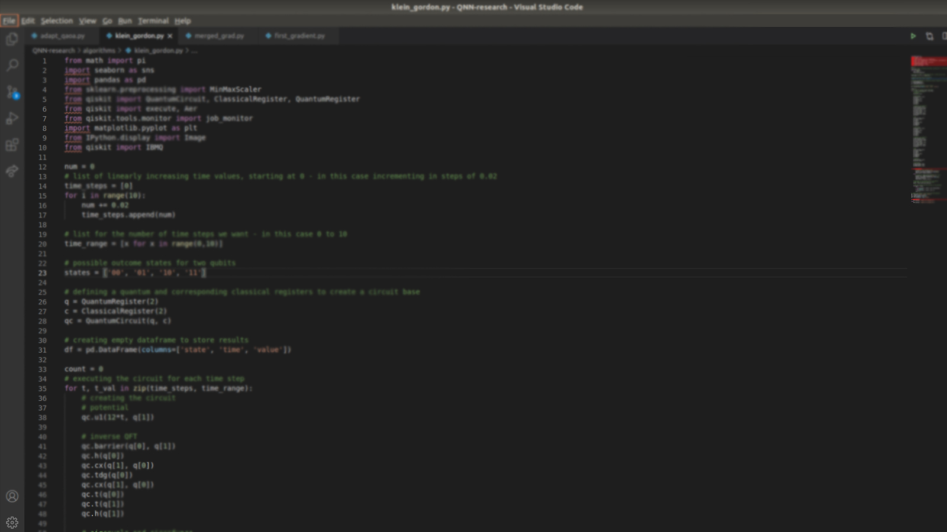Viewport: 947px width, 532px height.
Task: Click the '# inverse QFT' comment line
Action: (x=109, y=437)
